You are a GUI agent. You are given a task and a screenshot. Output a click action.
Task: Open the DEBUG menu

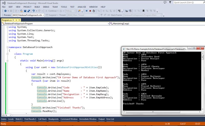point(46,7)
